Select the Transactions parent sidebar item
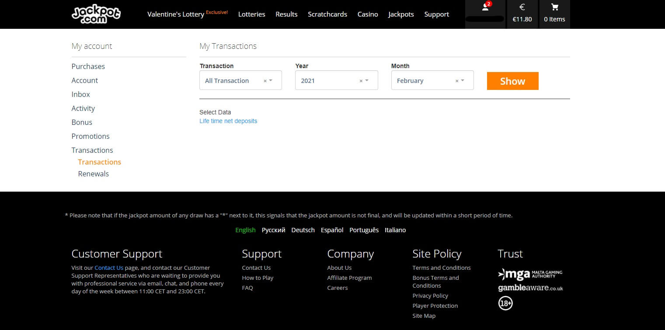 (92, 150)
